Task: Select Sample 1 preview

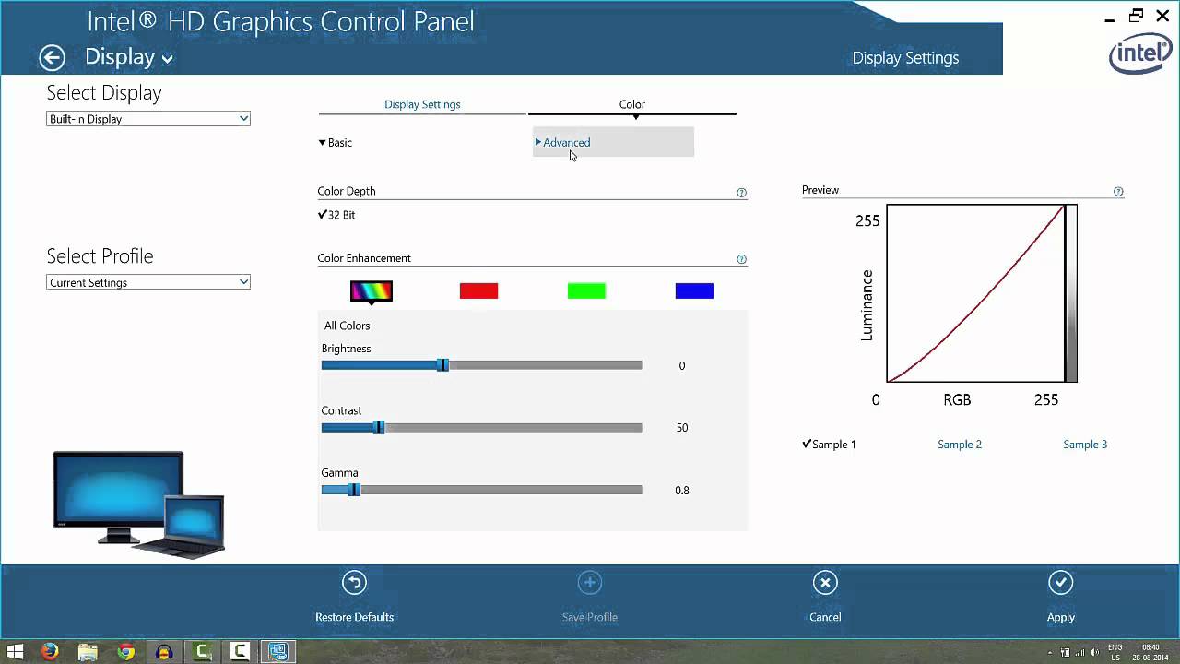Action: click(x=830, y=445)
